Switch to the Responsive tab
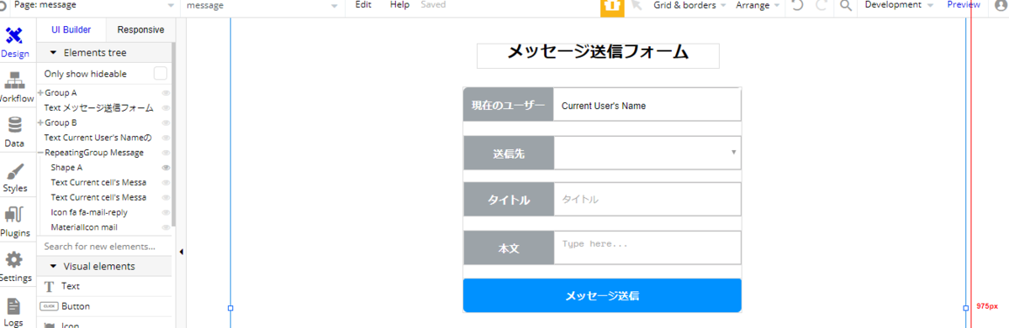 pyautogui.click(x=140, y=29)
